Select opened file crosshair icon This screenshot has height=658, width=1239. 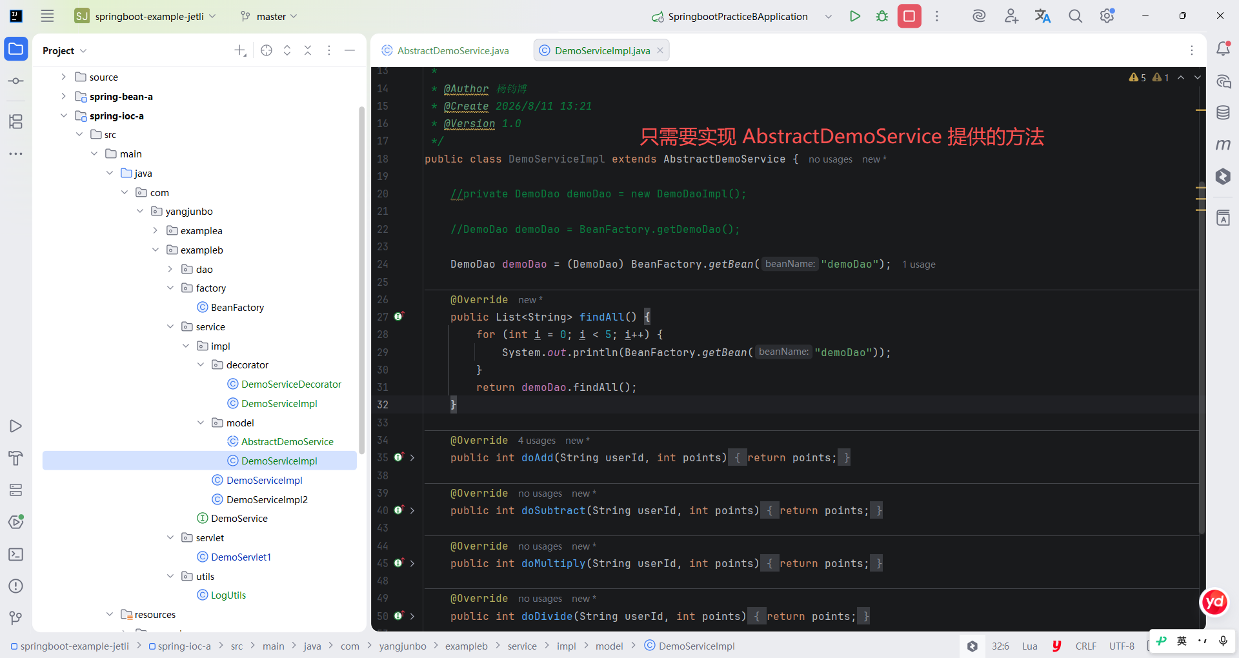[267, 50]
